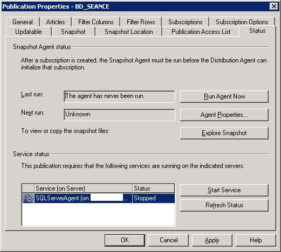Open the General tab
Image resolution: width=281 pixels, height=252 pixels.
coord(23,22)
